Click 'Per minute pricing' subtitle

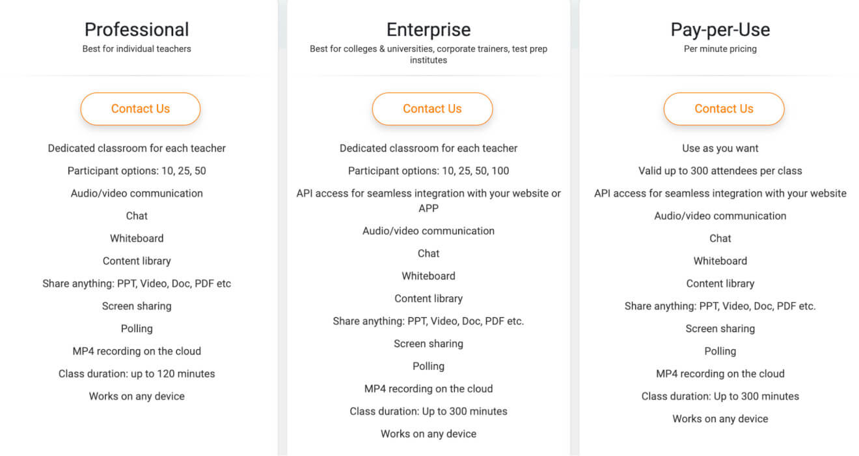click(720, 48)
